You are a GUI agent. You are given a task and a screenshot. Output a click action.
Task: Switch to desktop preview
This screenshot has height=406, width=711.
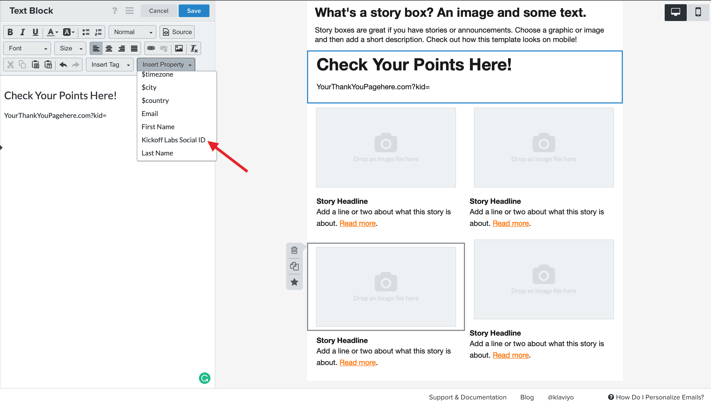[675, 12]
